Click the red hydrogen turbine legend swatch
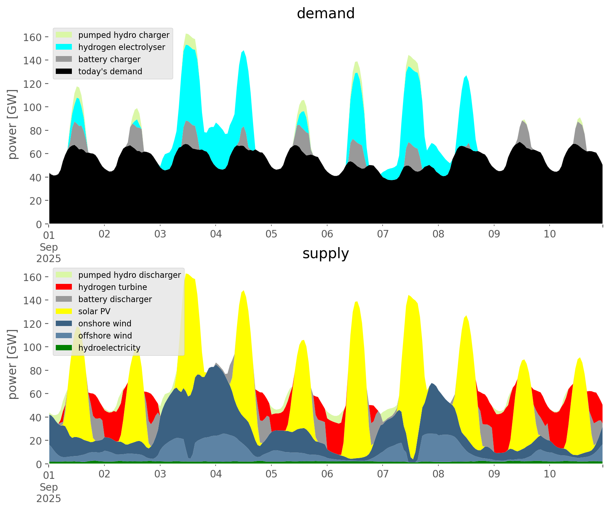 tap(64, 287)
